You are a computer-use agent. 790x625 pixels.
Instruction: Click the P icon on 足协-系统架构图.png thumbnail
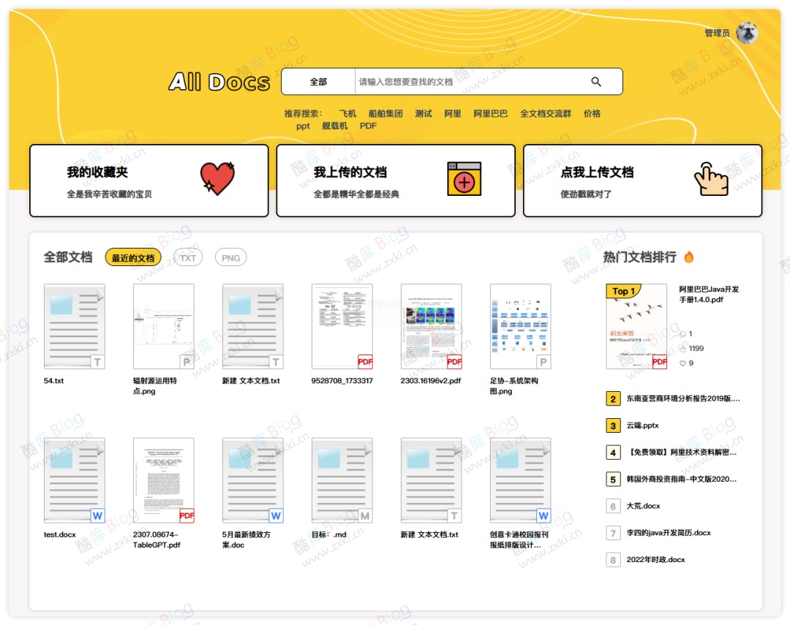point(543,361)
